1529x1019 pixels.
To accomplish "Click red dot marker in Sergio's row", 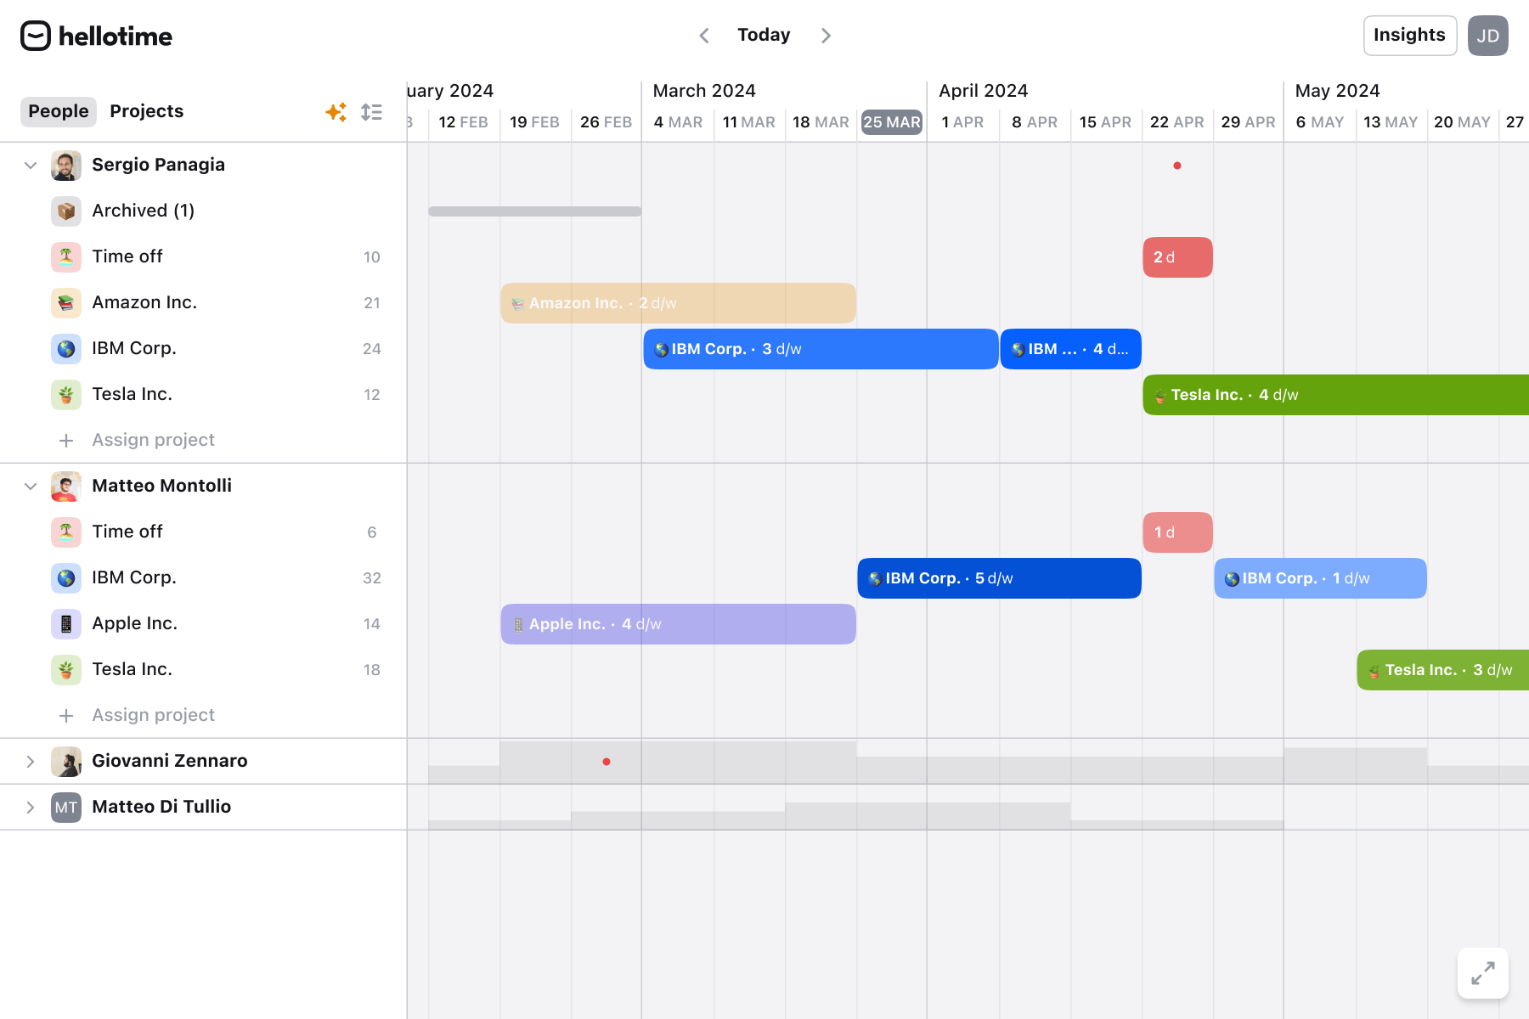I will tap(1177, 166).
